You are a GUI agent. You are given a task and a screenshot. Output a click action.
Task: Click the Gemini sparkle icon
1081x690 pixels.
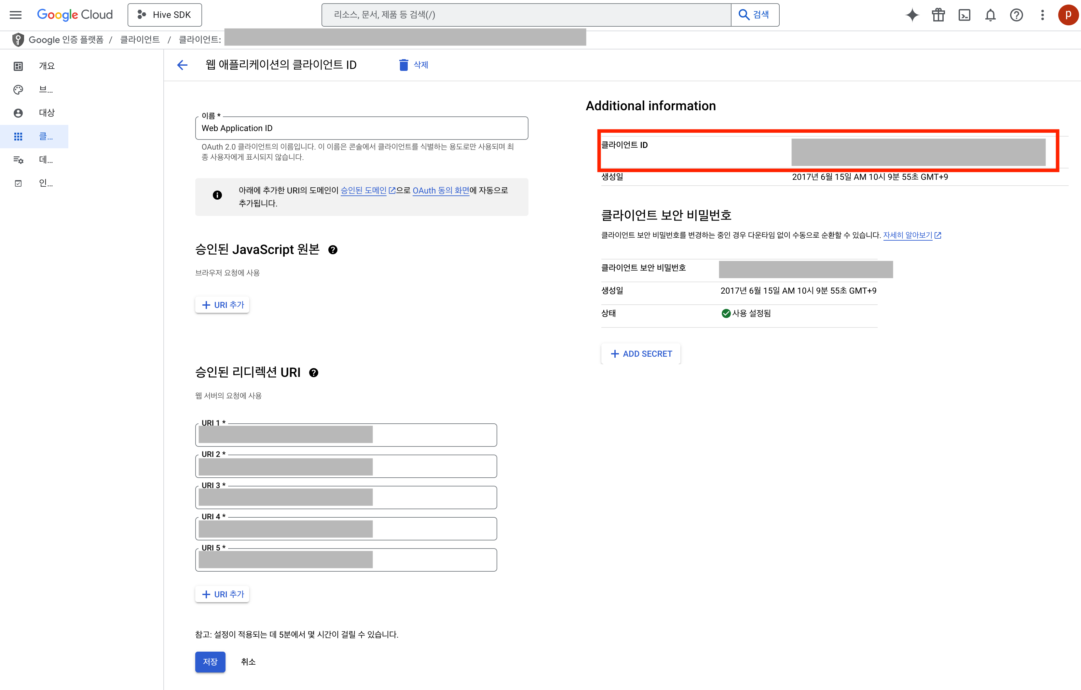[x=912, y=15]
